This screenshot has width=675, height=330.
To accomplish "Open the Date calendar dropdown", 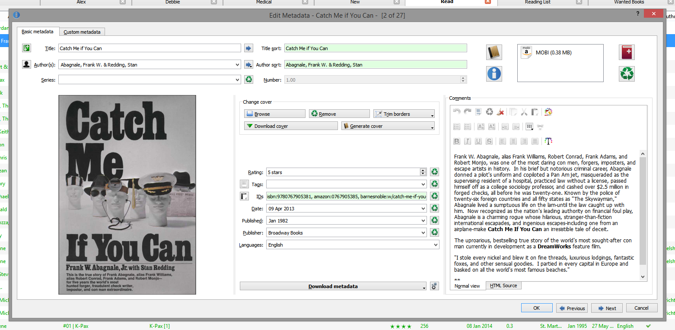I will [423, 208].
